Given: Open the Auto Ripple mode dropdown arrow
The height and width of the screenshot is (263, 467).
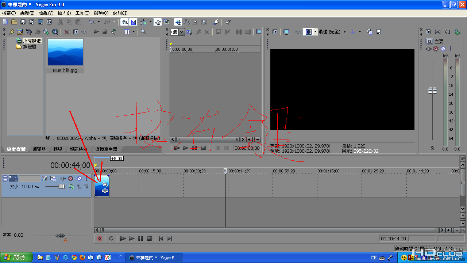Looking at the screenshot, I should tap(150, 22).
